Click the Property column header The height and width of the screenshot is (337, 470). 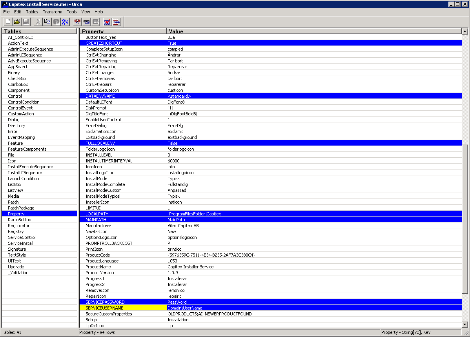[123, 31]
